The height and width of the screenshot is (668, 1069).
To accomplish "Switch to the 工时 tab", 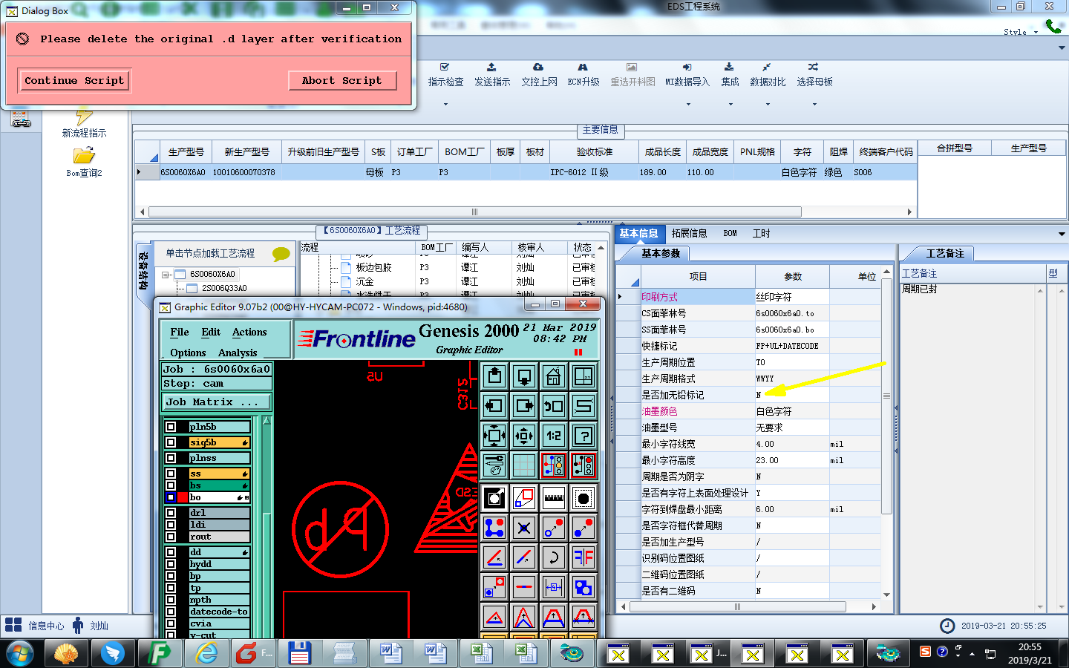I will point(762,233).
